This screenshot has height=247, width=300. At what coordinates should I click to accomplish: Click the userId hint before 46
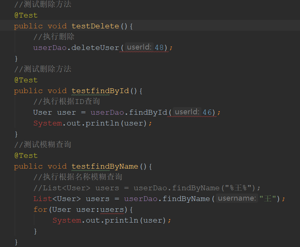pos(187,112)
